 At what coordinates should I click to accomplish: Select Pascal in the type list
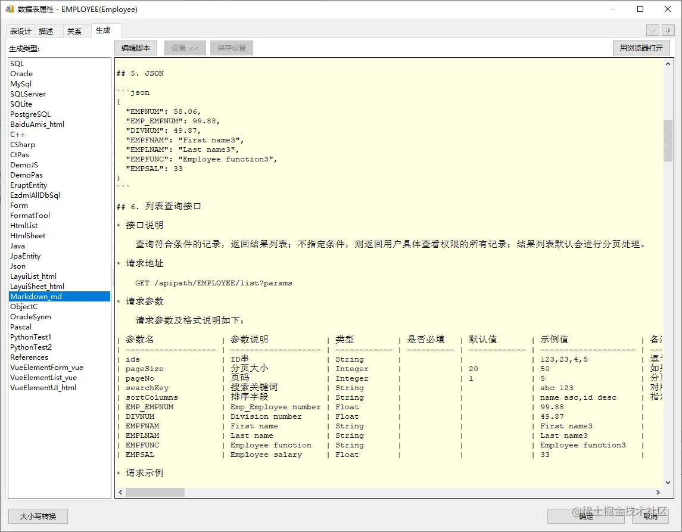pyautogui.click(x=60, y=326)
